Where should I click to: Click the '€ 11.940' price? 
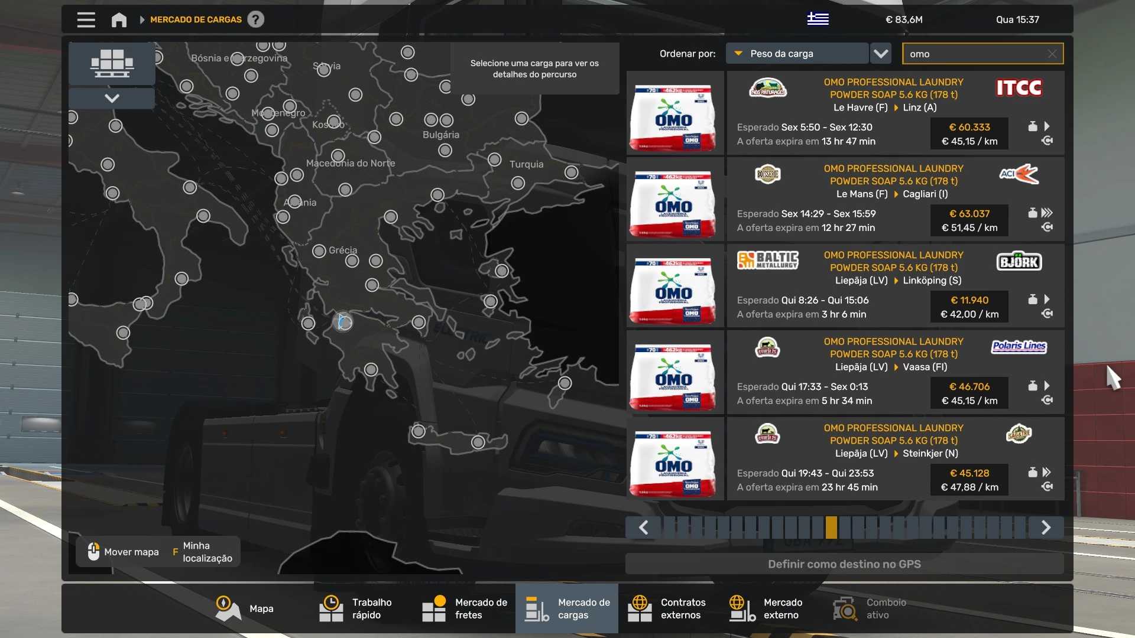[969, 300]
